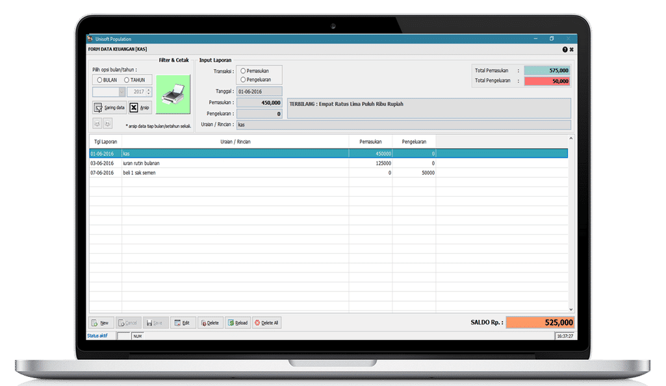Open the help question mark icon
Viewport: 666px width, 386px height.
565,49
